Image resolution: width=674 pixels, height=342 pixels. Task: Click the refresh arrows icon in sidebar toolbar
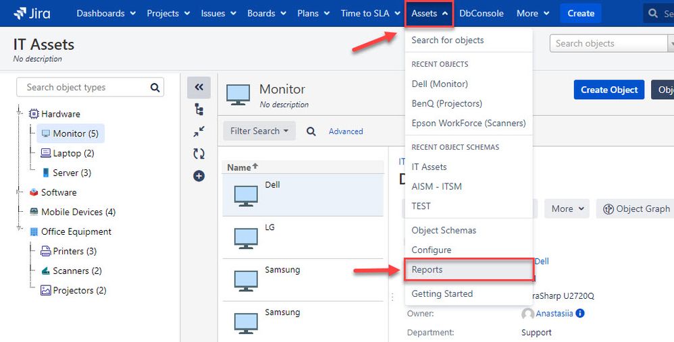pyautogui.click(x=199, y=154)
